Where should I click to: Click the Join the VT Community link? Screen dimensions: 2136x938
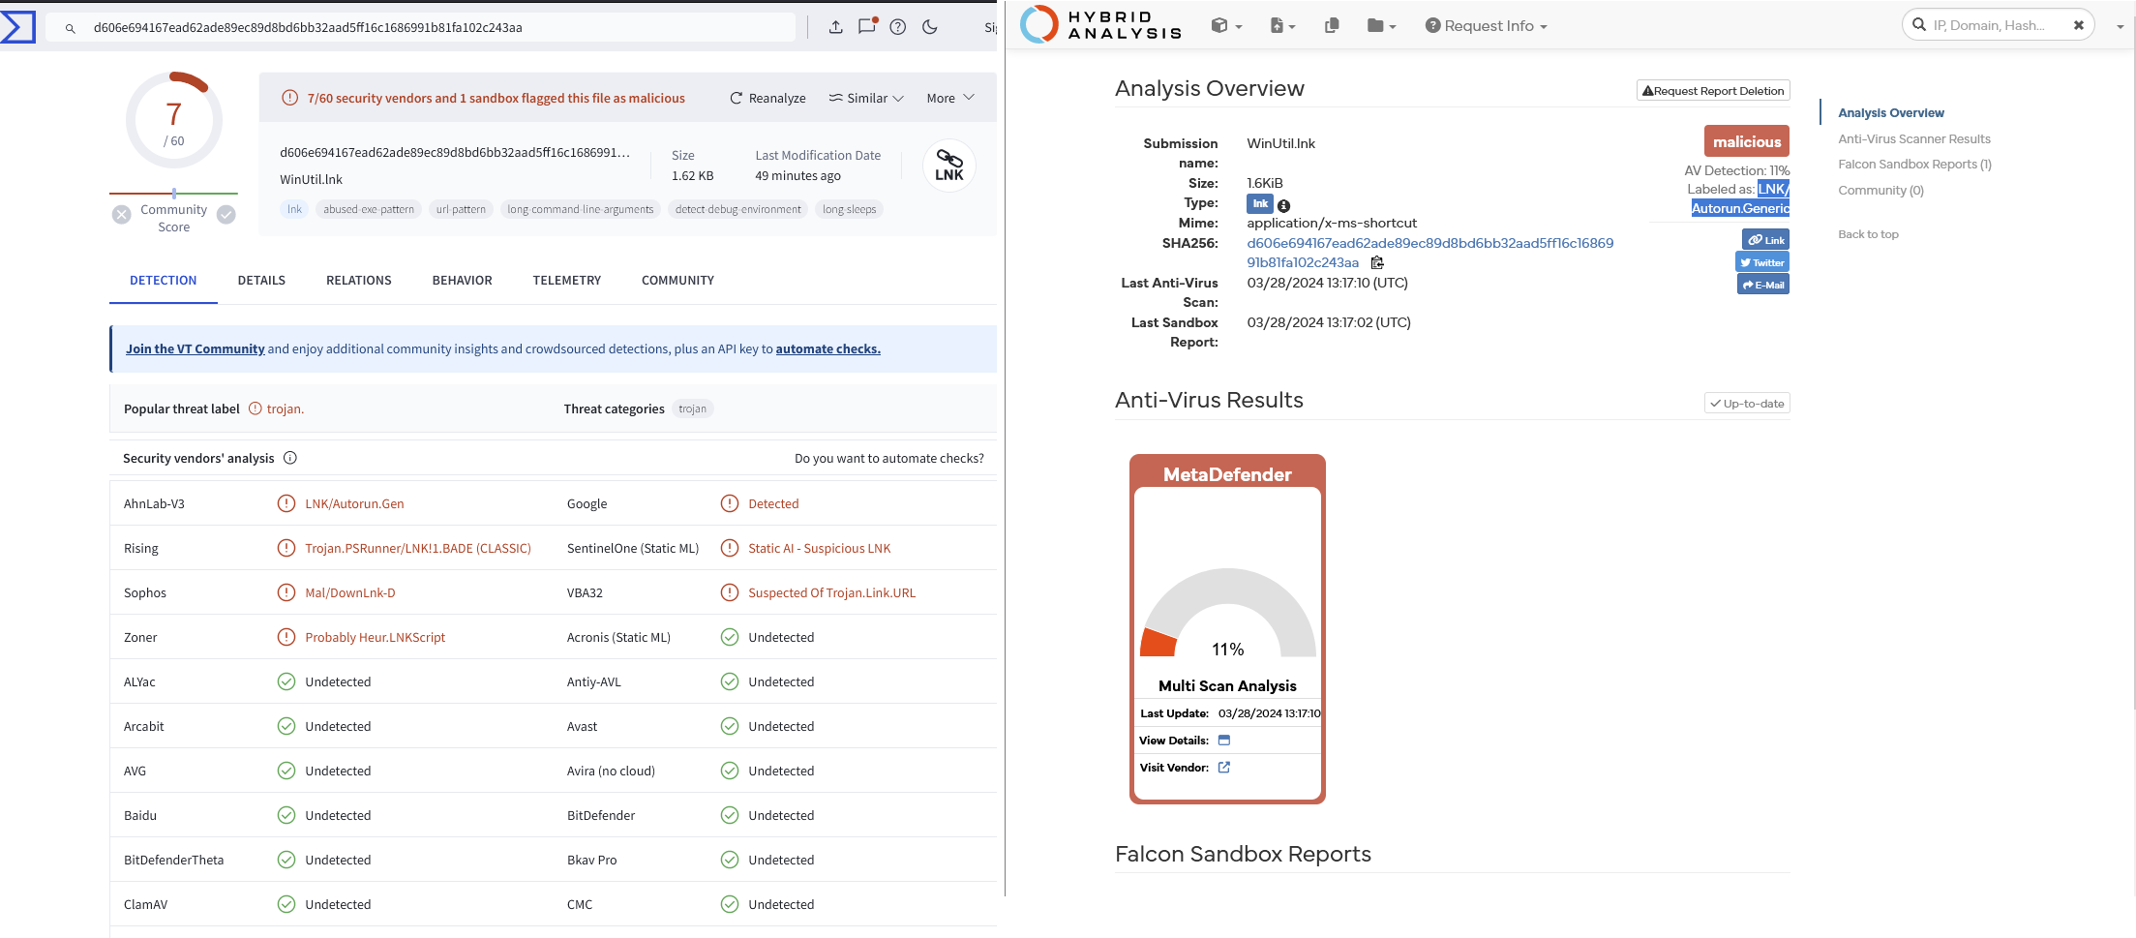pyautogui.click(x=196, y=349)
